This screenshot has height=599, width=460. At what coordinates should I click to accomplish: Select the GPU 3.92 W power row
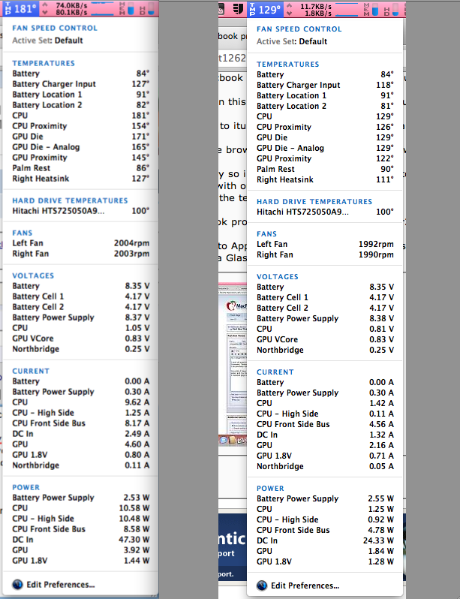pos(80,550)
